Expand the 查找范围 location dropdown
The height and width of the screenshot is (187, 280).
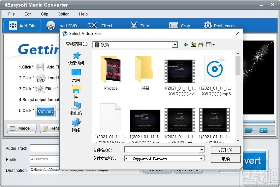coord(175,45)
